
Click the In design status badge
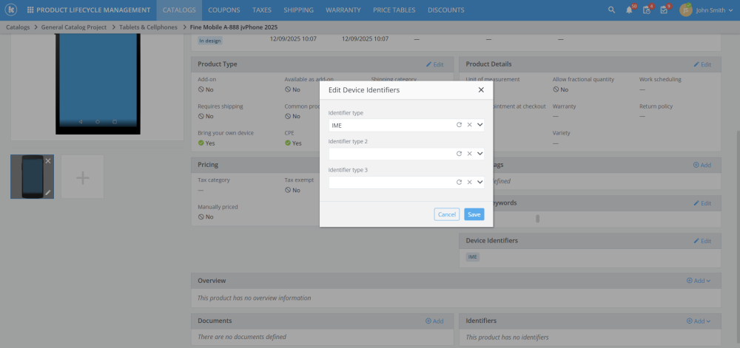pyautogui.click(x=209, y=41)
